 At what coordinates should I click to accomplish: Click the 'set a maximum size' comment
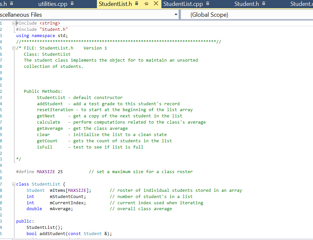point(141,172)
